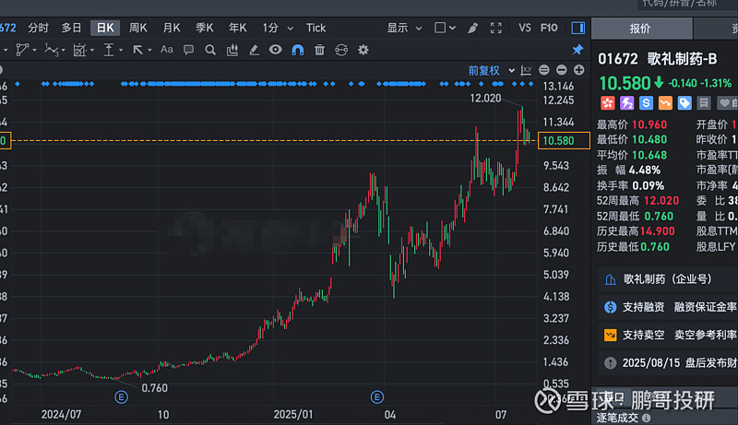Screen dimensions: 738x425
Task: Open arrow tool options dropdown
Action: 149,51
